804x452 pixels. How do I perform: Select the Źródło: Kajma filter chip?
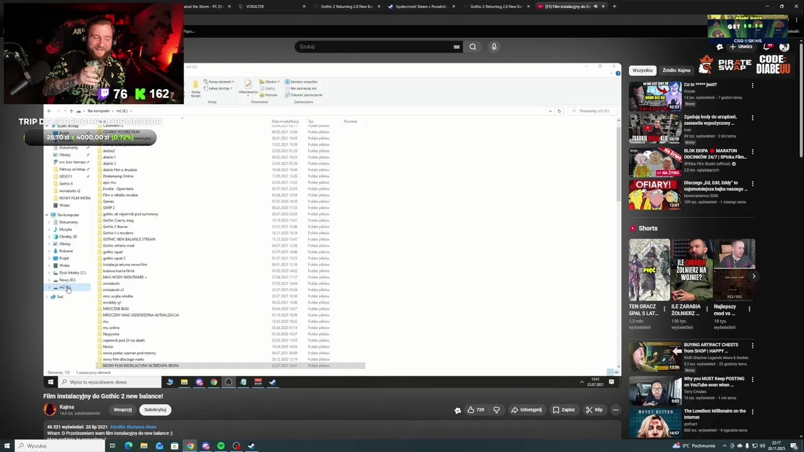point(676,70)
